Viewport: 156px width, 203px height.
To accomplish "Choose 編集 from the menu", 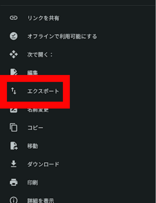I will 33,73.
